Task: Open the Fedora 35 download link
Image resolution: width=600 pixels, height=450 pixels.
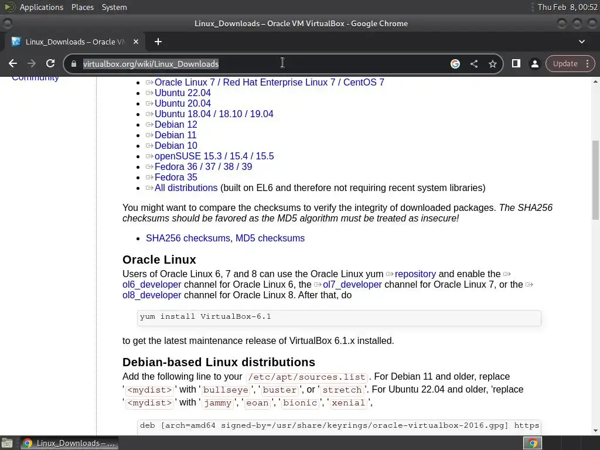Action: click(x=176, y=177)
